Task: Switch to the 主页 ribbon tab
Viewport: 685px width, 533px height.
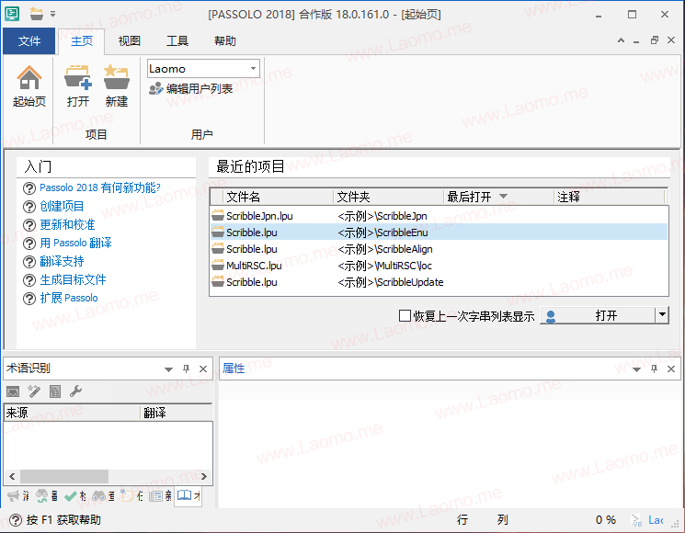Action: point(82,41)
